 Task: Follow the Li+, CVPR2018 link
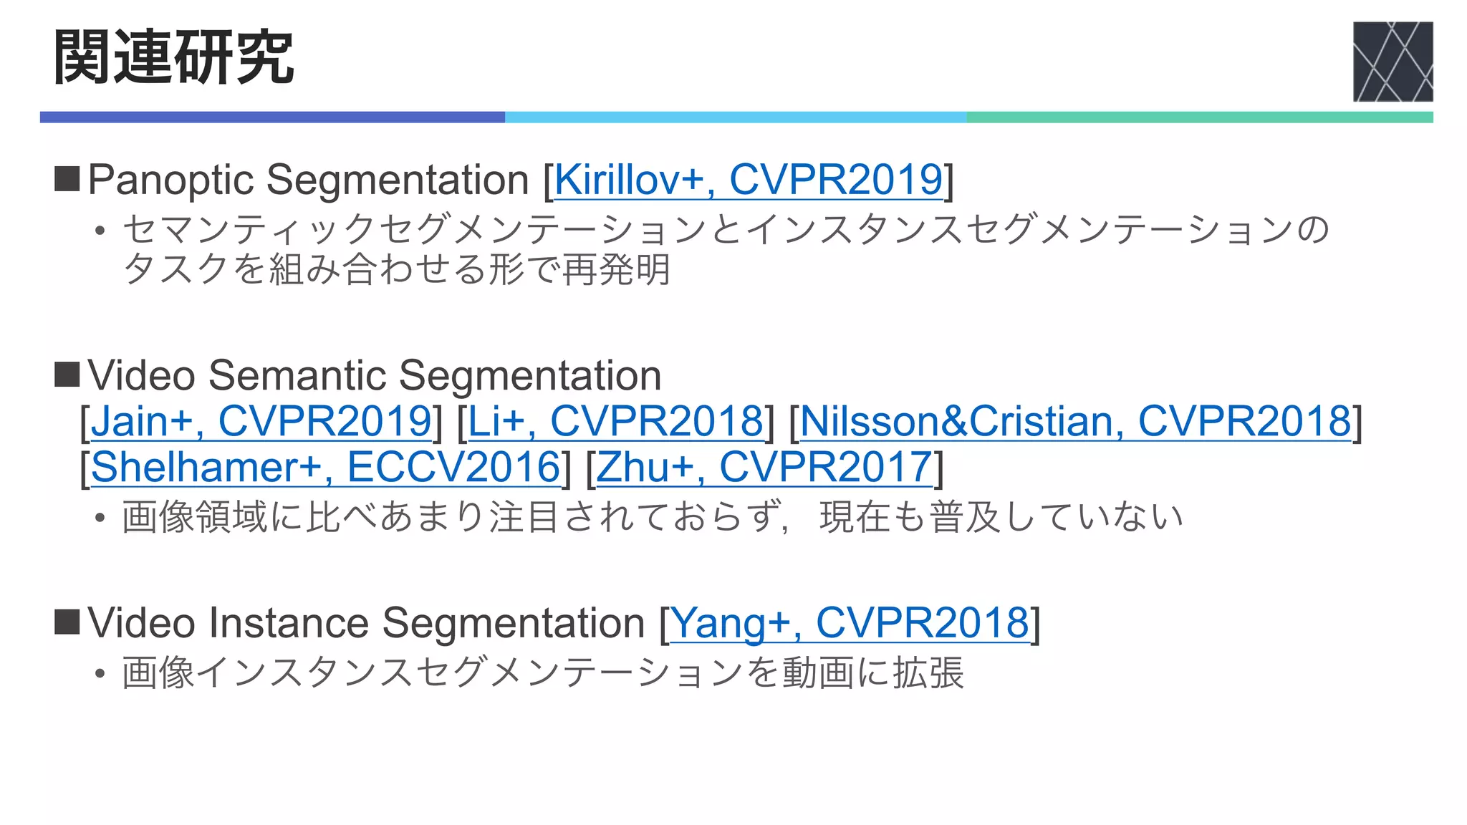click(616, 421)
